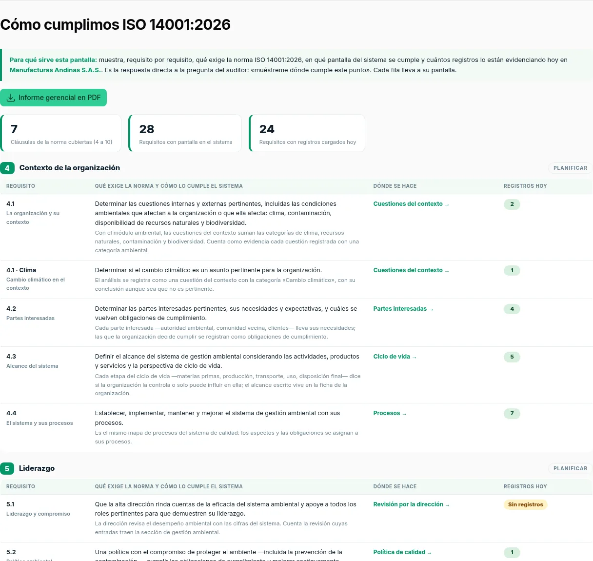This screenshot has height=561, width=593.
Task: Click the download icon in the PDF button
Action: click(11, 98)
